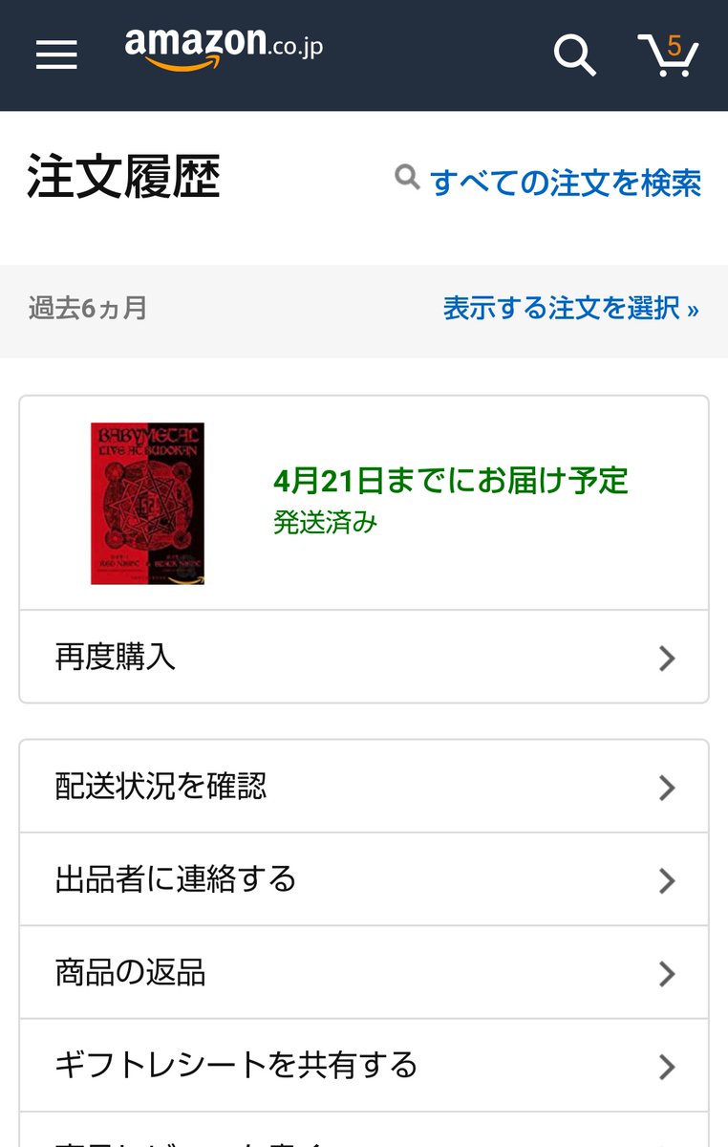Select the 再度購入 option
The width and height of the screenshot is (728, 1147).
(364, 657)
